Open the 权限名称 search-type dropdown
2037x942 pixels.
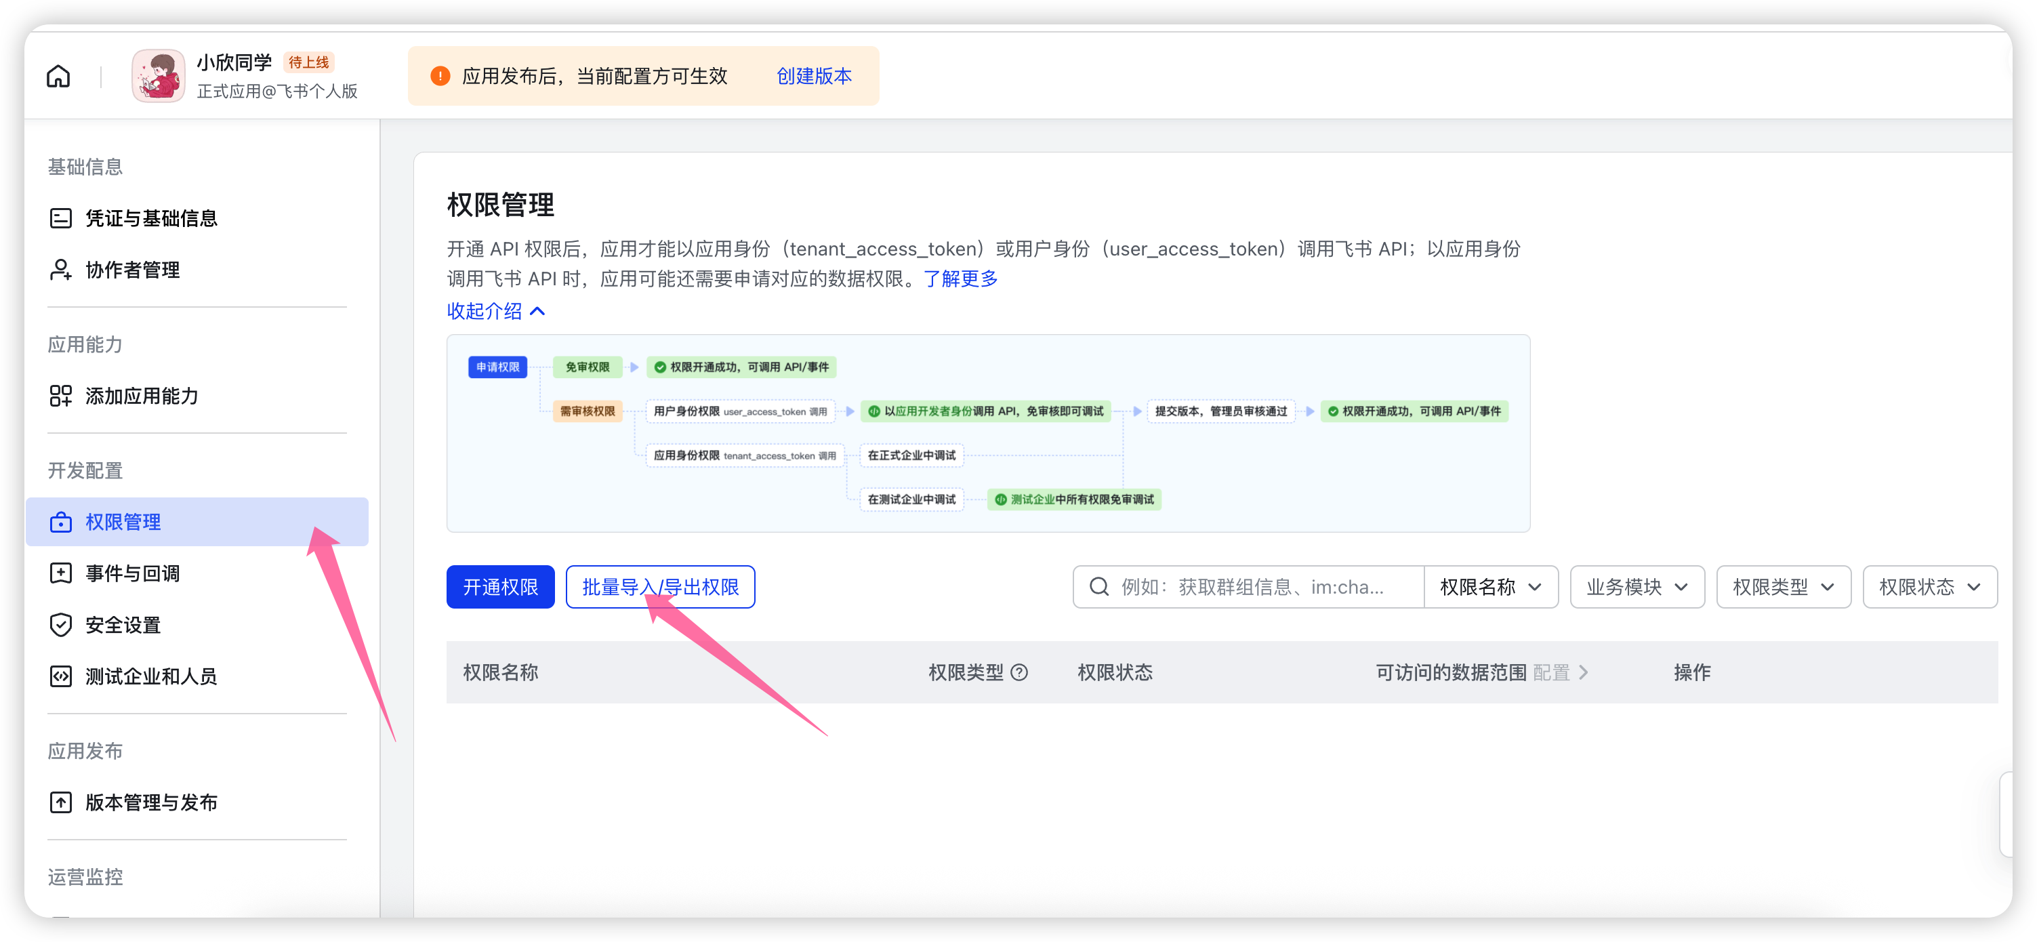(1489, 587)
